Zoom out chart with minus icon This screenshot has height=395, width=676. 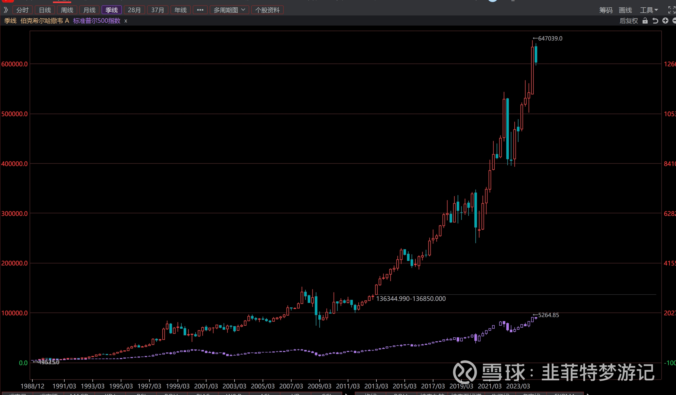click(x=674, y=21)
